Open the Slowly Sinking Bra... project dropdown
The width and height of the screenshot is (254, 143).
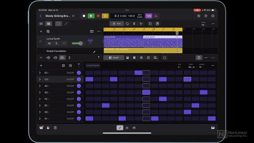coord(73,16)
